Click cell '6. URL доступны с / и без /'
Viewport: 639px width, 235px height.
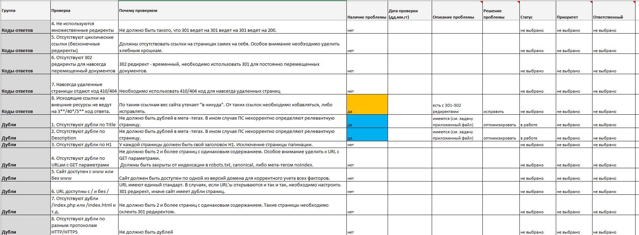(x=84, y=188)
